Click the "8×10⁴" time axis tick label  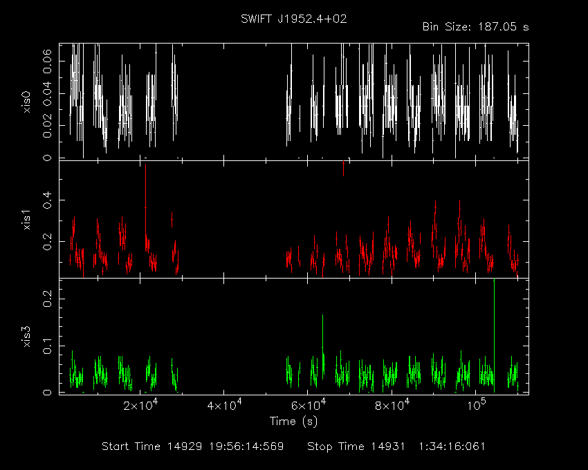[392, 405]
